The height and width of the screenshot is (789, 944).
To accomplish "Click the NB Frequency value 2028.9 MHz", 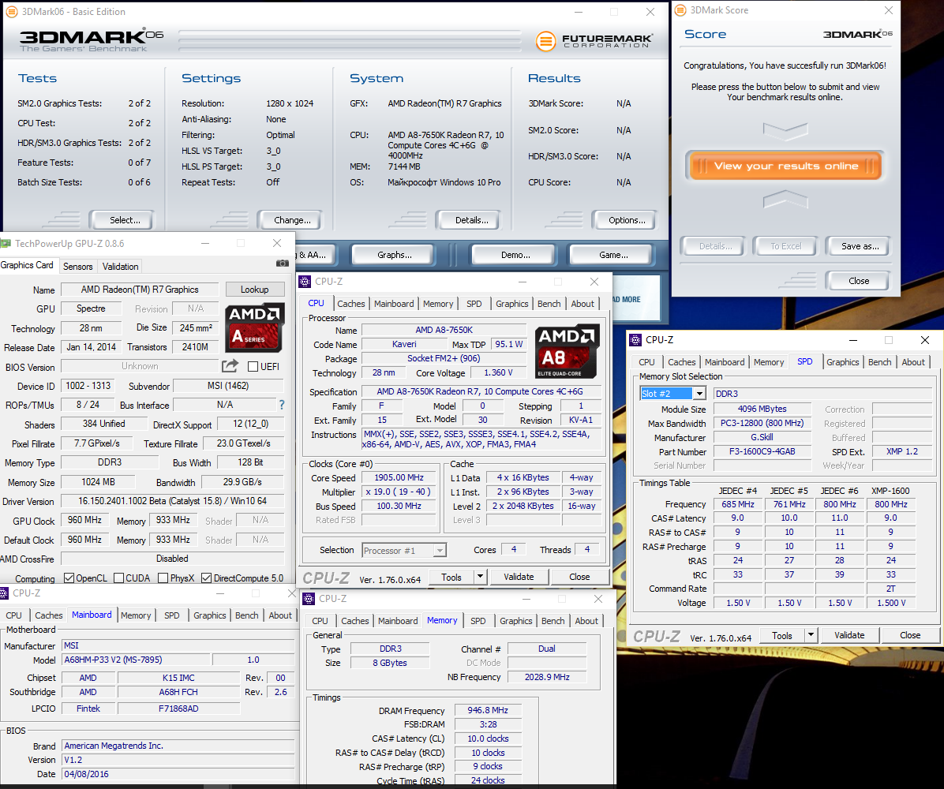I will 547,677.
